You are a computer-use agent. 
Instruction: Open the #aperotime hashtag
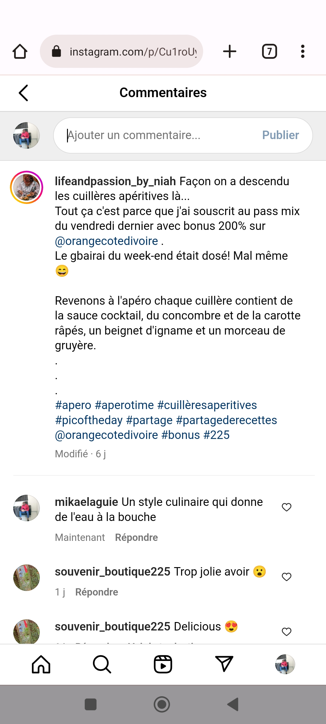(124, 405)
